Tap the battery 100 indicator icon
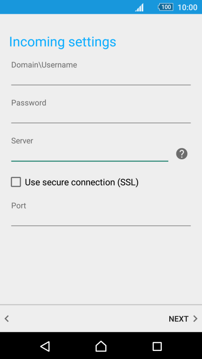Image resolution: width=202 pixels, height=359 pixels. tap(165, 7)
